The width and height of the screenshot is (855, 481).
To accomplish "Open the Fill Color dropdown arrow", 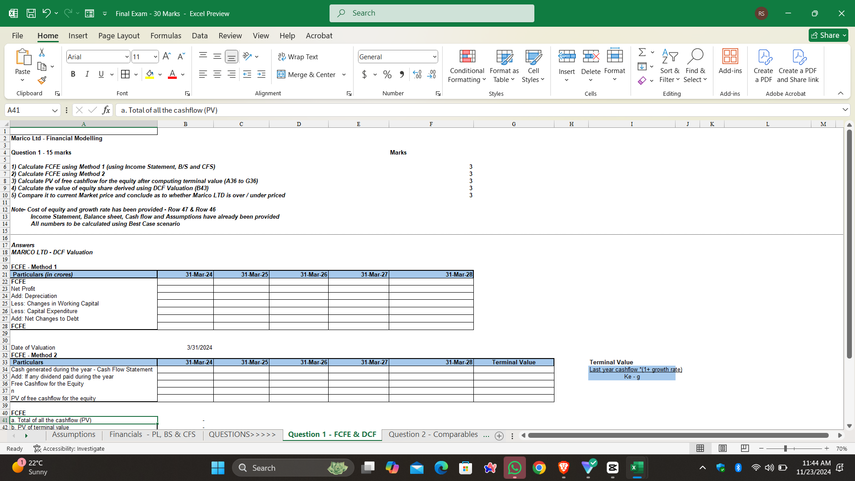I will point(160,74).
